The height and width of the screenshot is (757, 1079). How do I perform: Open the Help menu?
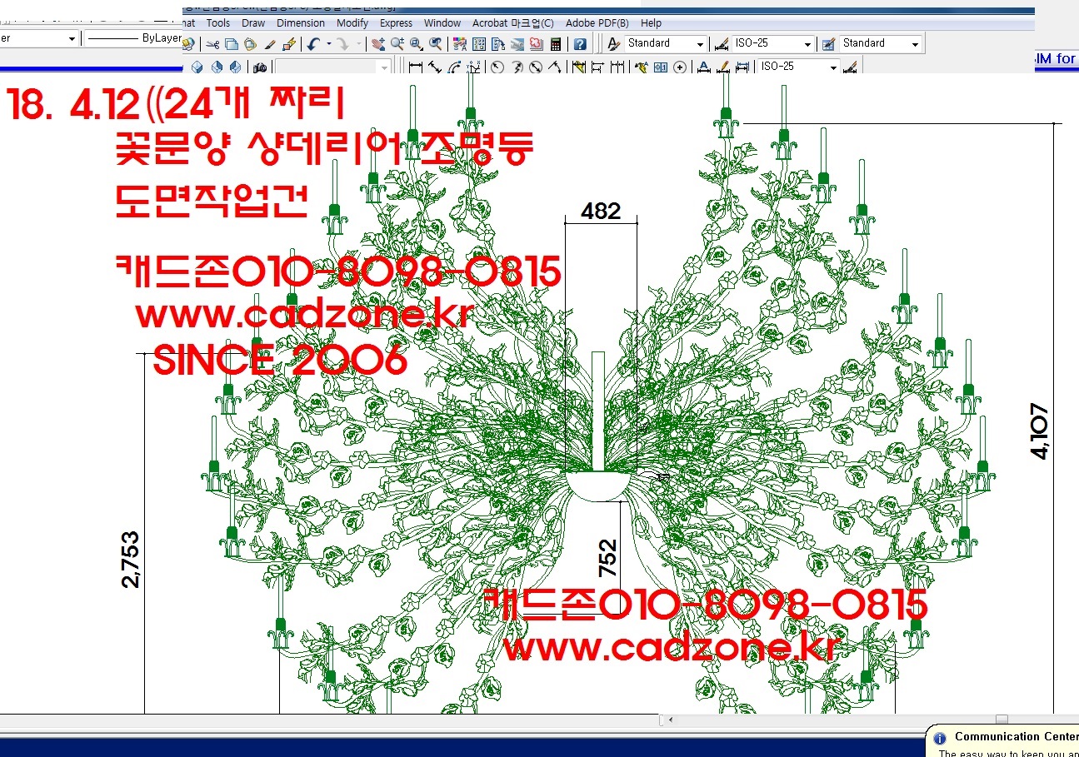[652, 23]
